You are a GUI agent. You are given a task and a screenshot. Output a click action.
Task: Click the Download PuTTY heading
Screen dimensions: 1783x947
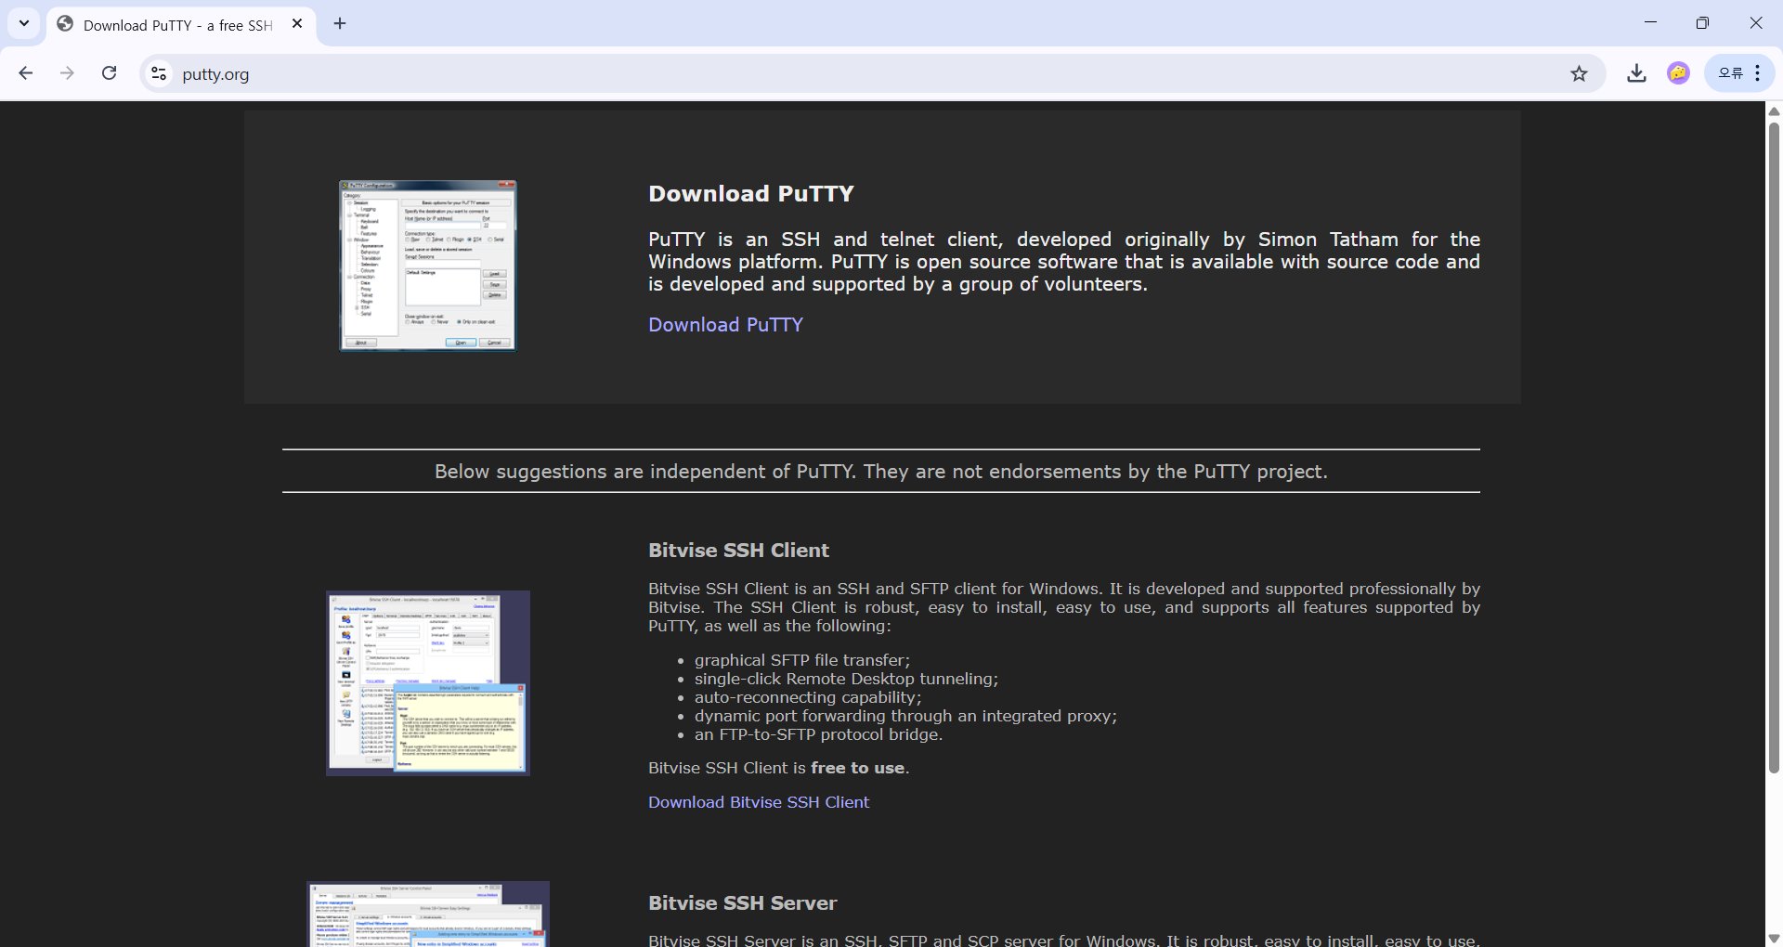click(751, 194)
